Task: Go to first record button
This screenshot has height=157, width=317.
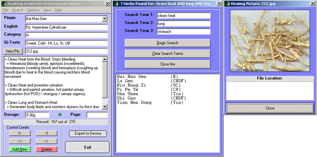Action: [20, 133]
